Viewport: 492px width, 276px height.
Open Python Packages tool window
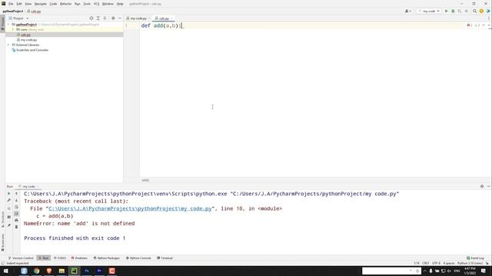[107, 258]
